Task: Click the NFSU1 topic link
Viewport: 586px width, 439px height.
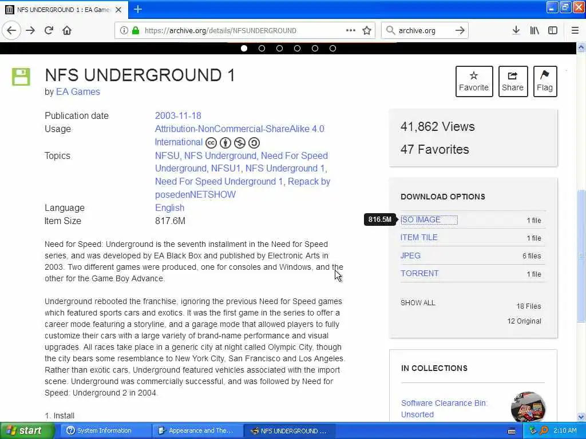Action: click(x=225, y=169)
